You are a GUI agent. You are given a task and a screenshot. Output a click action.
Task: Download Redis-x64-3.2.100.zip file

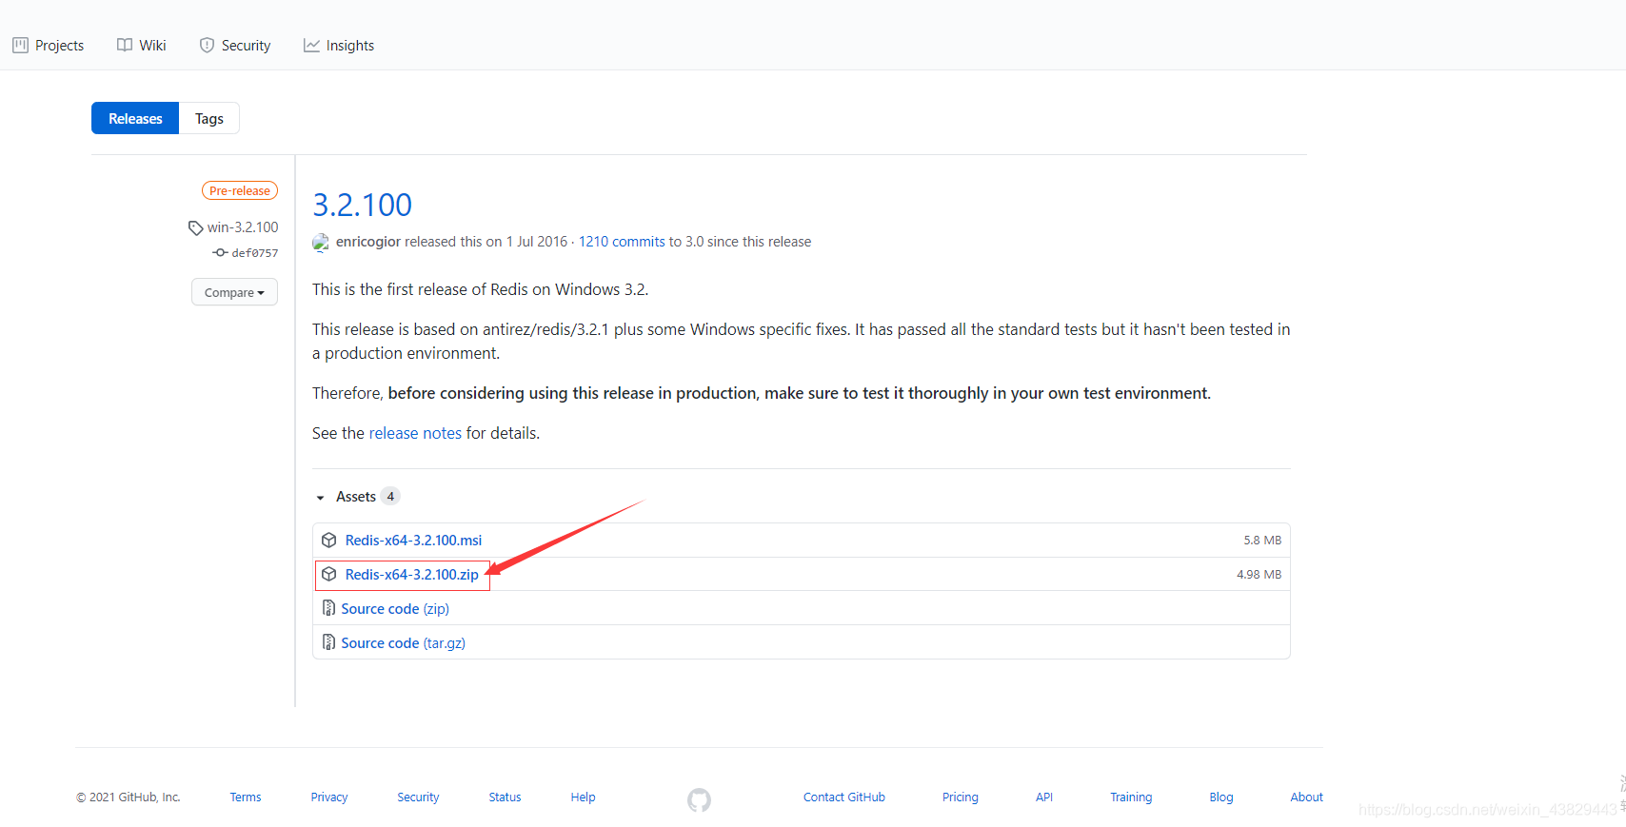point(411,575)
